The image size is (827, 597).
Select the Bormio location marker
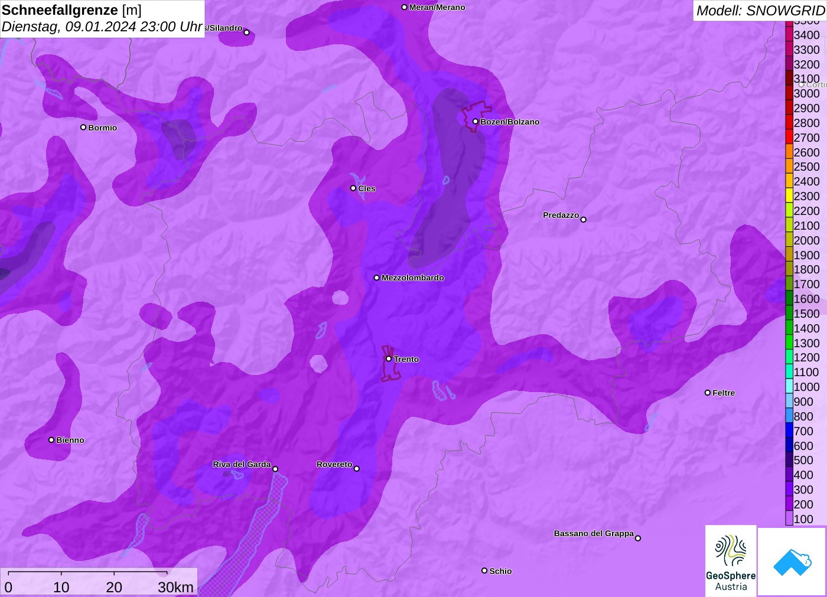(x=83, y=127)
